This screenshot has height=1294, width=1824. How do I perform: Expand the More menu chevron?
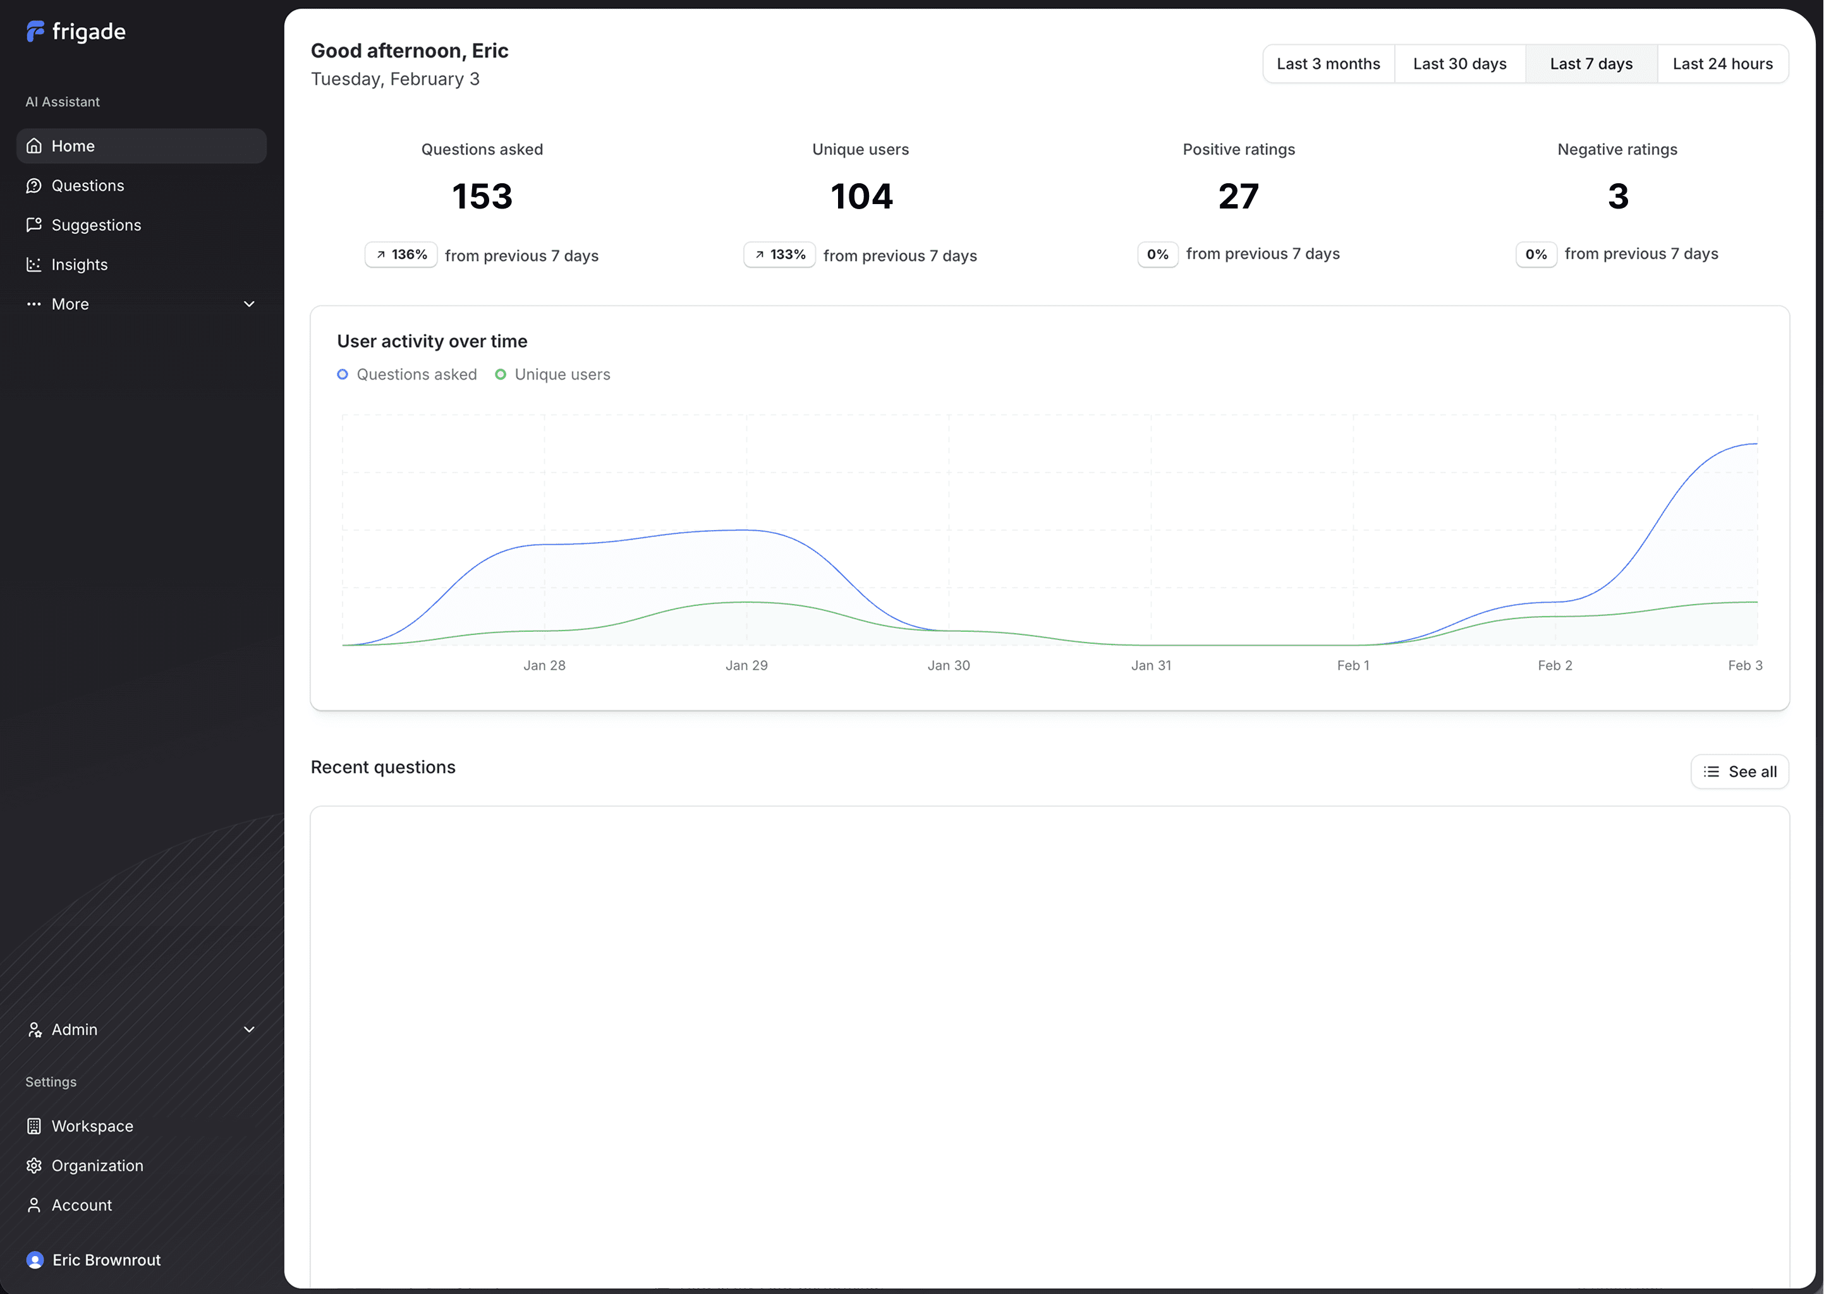pyautogui.click(x=248, y=305)
